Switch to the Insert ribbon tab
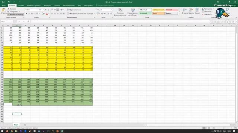238x133 pixels. 21,6
